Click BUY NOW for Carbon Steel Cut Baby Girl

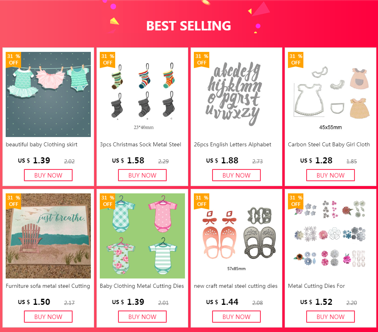pyautogui.click(x=330, y=175)
